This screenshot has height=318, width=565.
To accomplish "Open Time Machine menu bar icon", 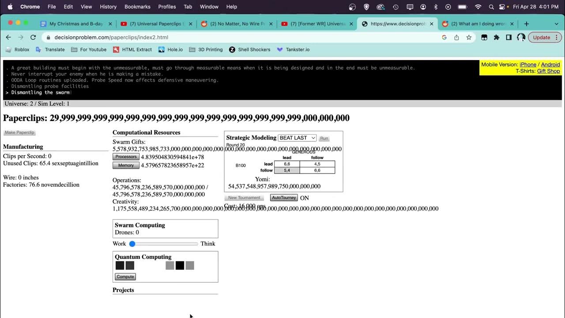I will tap(395, 7).
